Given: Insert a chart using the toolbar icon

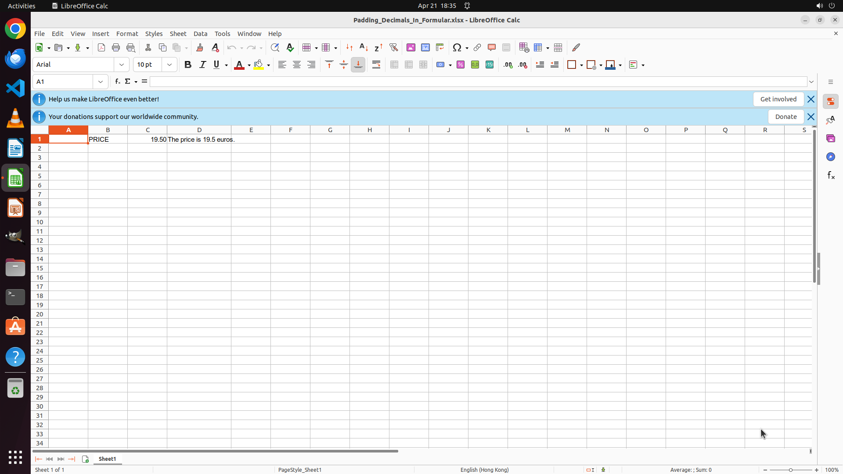Looking at the screenshot, I should tap(425, 47).
